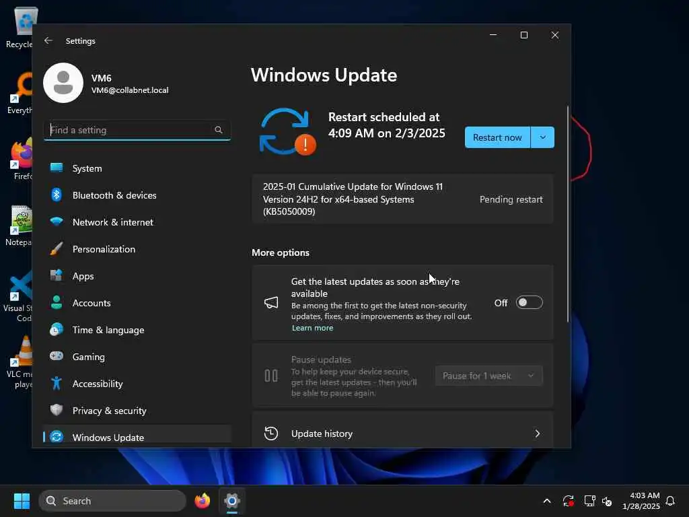Screen dimensions: 689x517
Task: Click the Gaming controller icon
Action: coord(57,356)
